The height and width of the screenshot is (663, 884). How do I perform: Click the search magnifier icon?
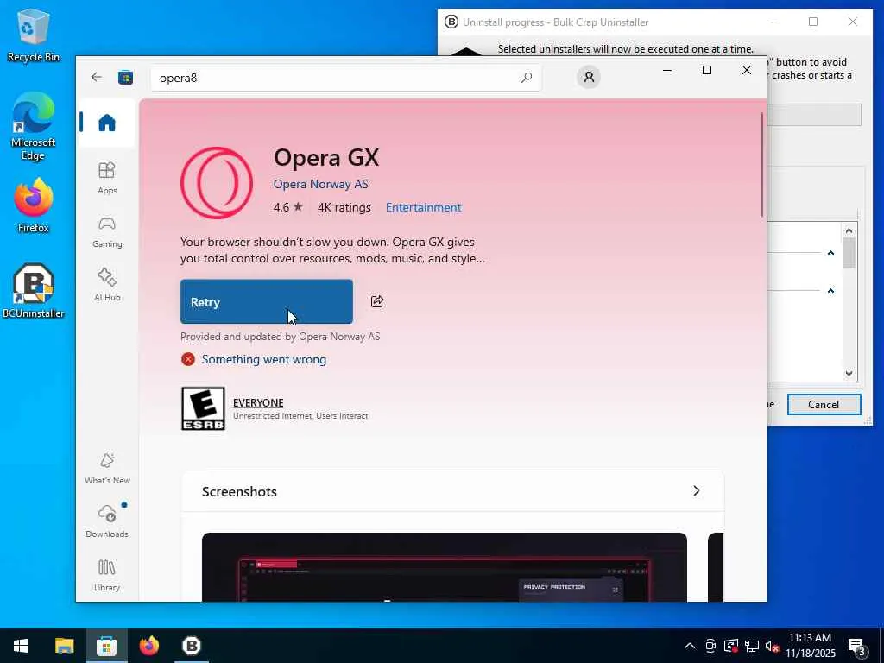[526, 78]
